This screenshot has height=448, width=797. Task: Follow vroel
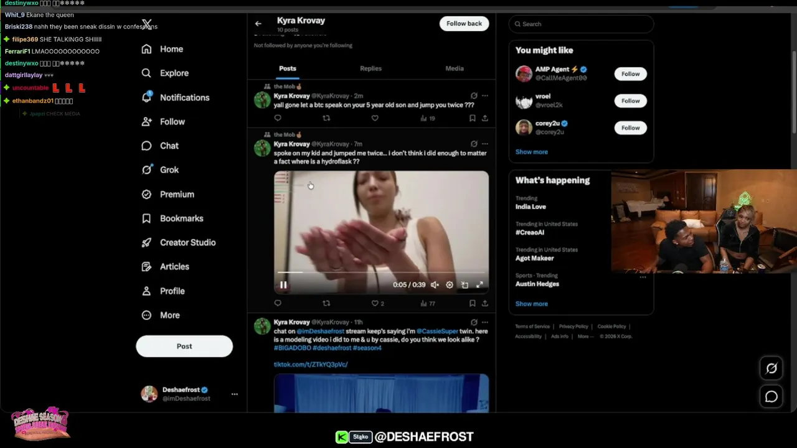(x=630, y=101)
